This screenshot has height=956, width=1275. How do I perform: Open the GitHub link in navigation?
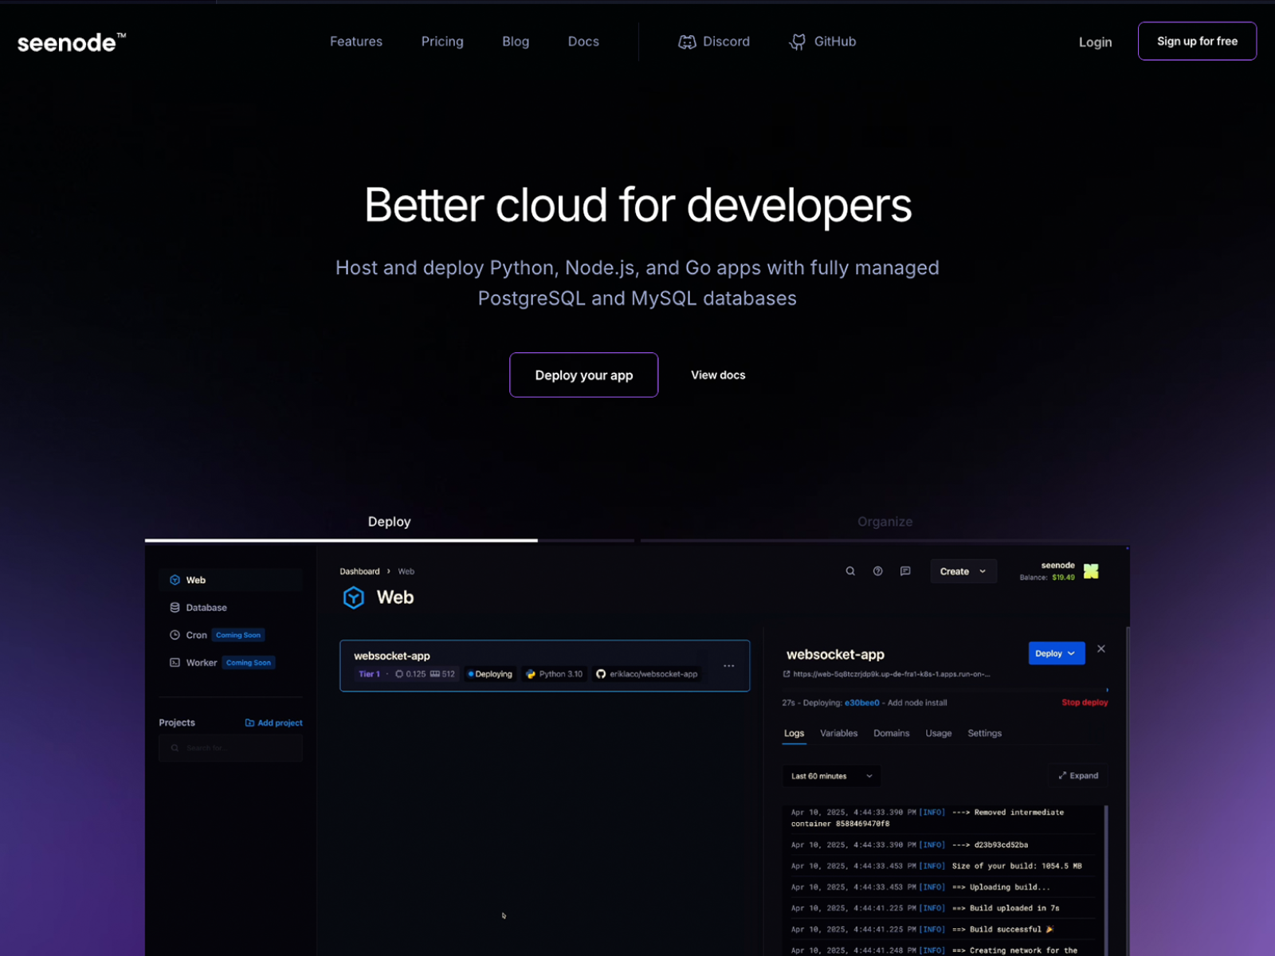(x=822, y=41)
